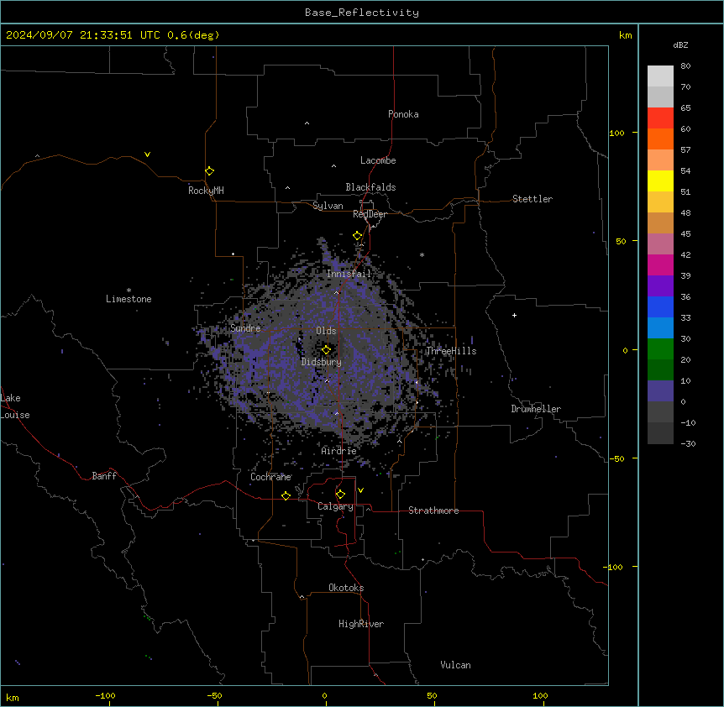This screenshot has width=724, height=707.
Task: Click the Okotoks town label
Action: [x=346, y=588]
